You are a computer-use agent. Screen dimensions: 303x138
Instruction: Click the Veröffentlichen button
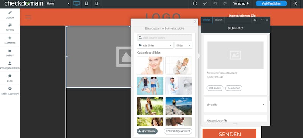tap(271, 3)
